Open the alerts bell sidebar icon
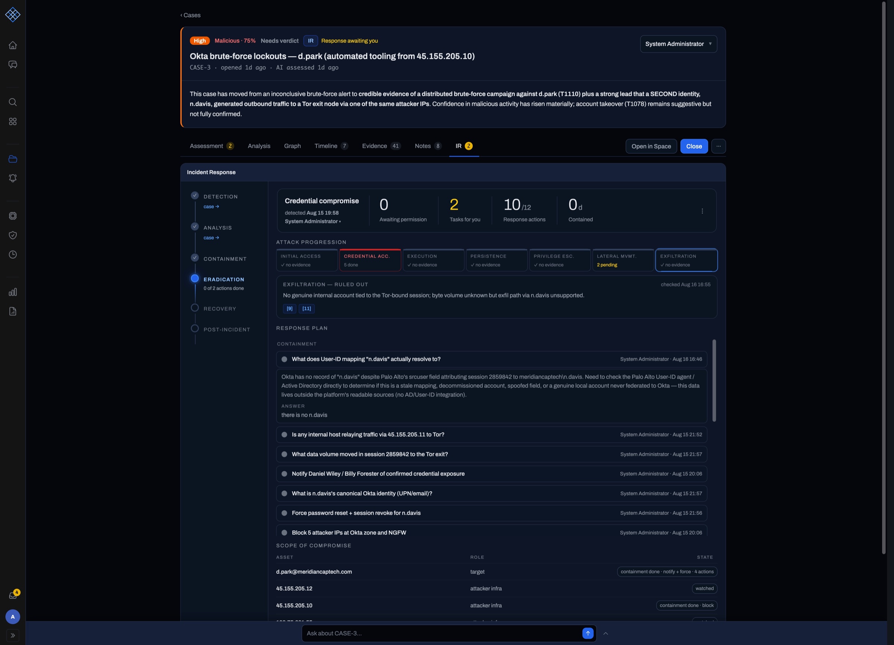894x645 pixels. coord(13,178)
